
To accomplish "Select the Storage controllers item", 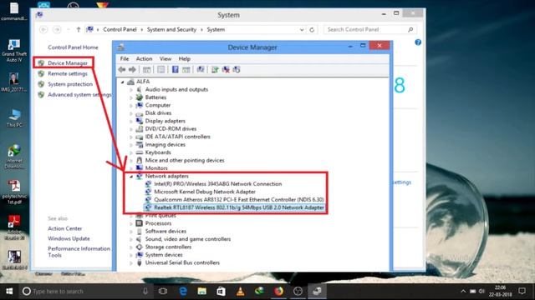I will click(x=168, y=247).
